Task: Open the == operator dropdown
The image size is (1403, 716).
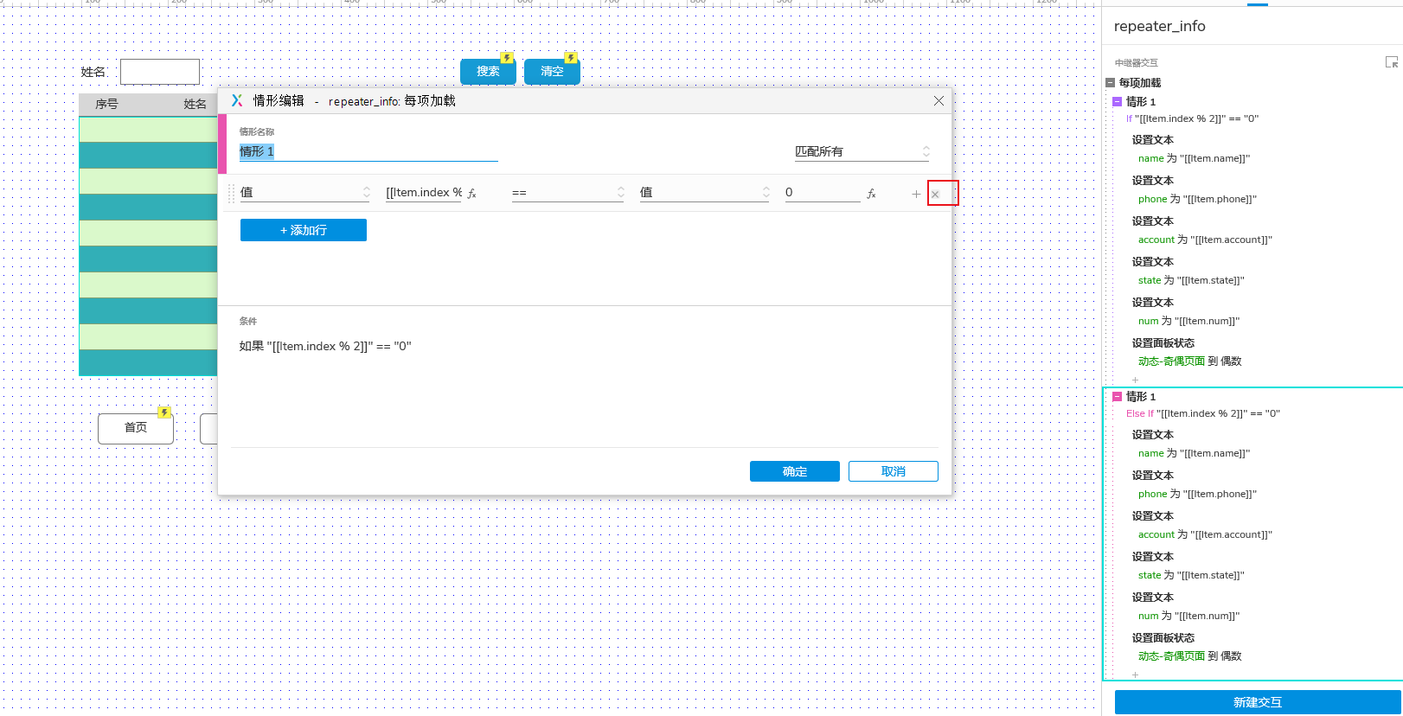Action: [568, 193]
